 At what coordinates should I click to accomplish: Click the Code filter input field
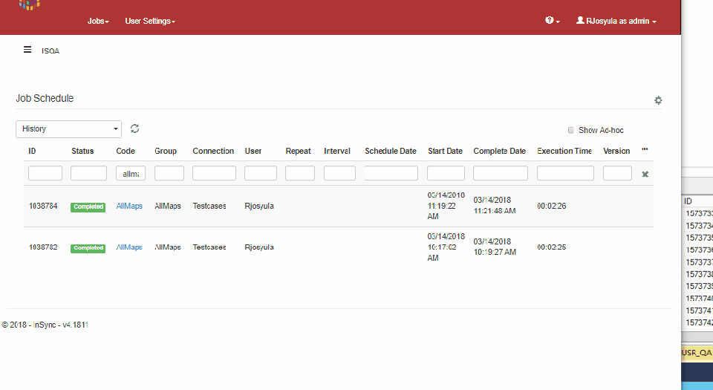click(x=131, y=174)
